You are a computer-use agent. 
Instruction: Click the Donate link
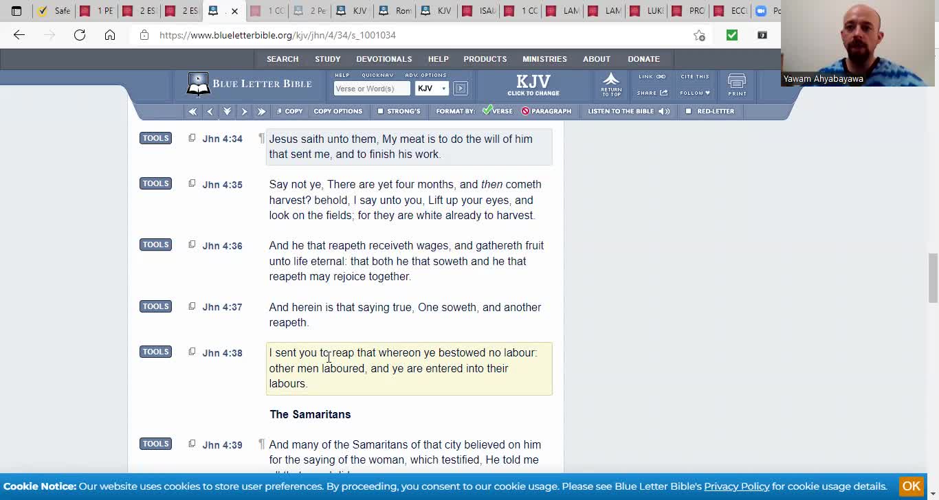(643, 59)
